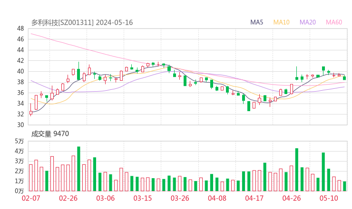Click the 42 price axis label

(20, 60)
